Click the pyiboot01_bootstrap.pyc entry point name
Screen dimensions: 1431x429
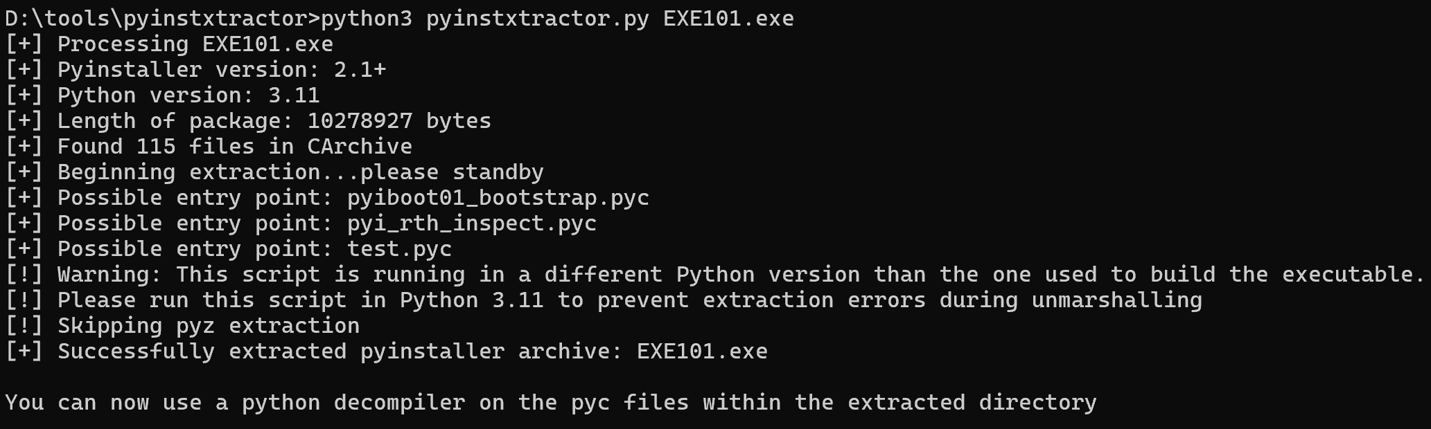498,198
